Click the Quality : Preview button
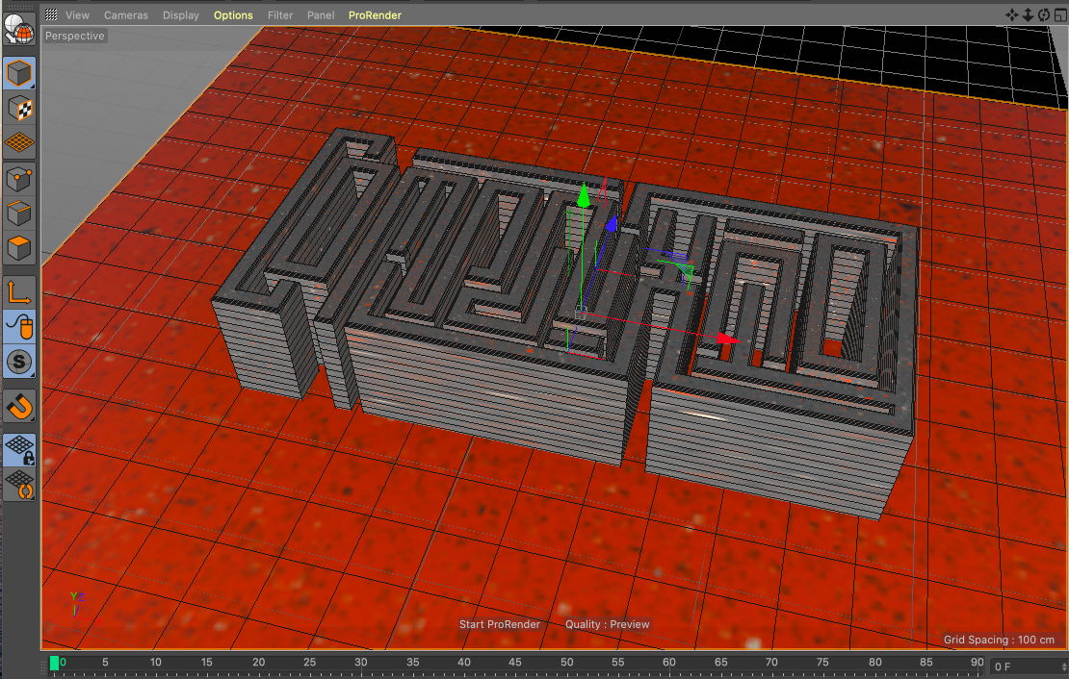Image resolution: width=1069 pixels, height=679 pixels. 607,624
